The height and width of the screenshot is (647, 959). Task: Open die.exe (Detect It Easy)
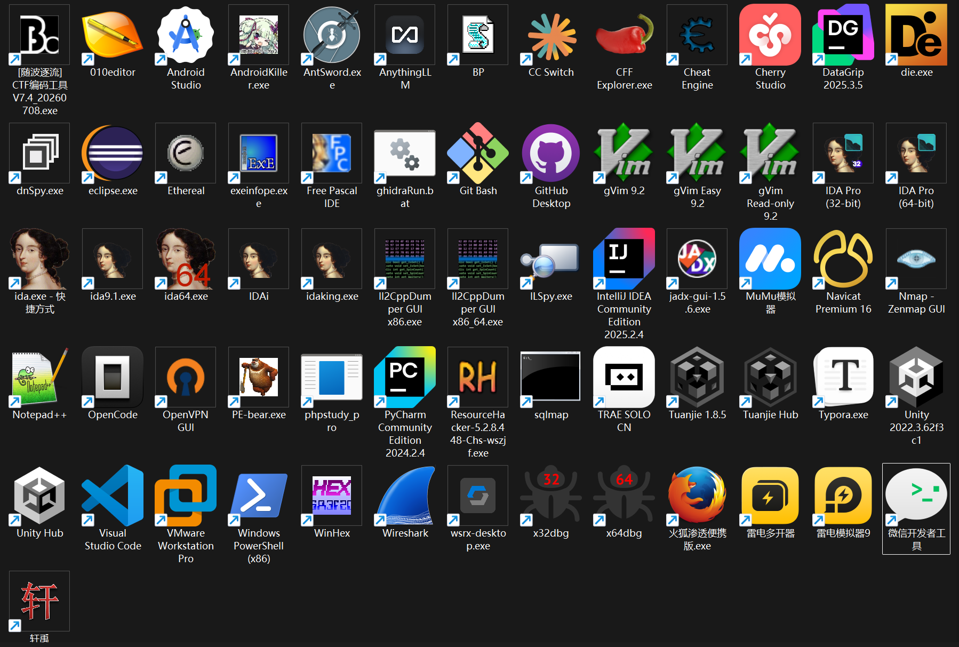pos(916,35)
